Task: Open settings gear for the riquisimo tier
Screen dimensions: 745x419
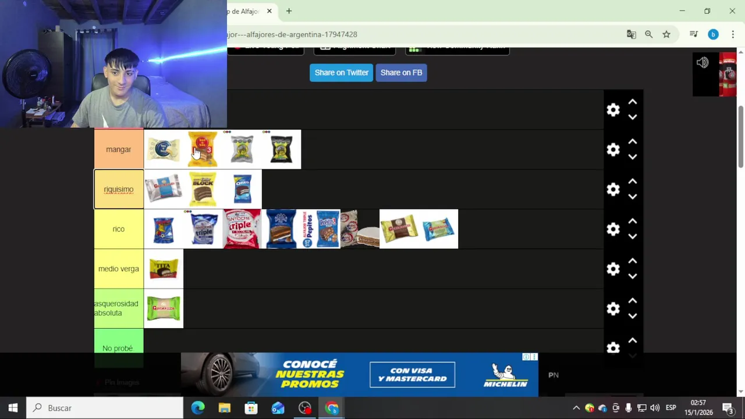Action: (613, 189)
